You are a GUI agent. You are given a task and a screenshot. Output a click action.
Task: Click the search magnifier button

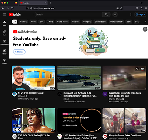pos(106,14)
